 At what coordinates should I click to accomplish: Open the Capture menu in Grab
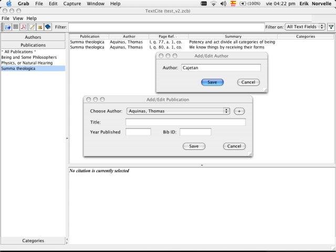click(x=72, y=4)
